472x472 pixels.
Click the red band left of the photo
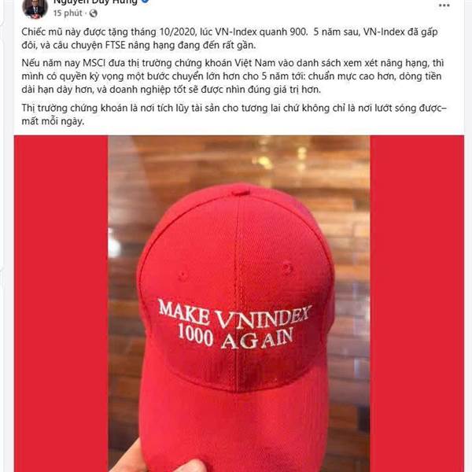click(61, 304)
